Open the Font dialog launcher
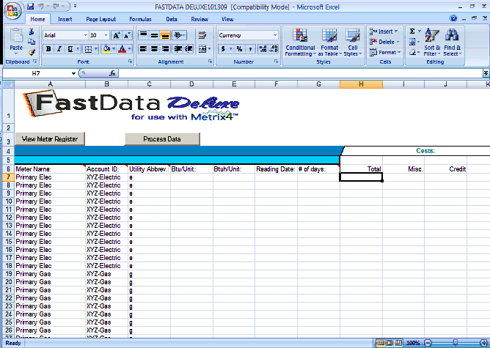The image size is (490, 348). (x=130, y=62)
